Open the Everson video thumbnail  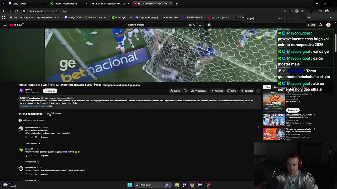coord(274,134)
